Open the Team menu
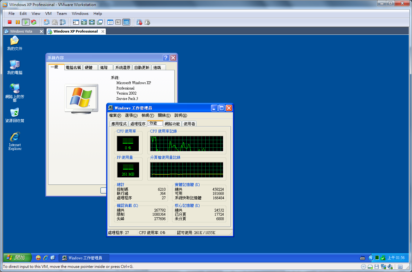The height and width of the screenshot is (272, 412). coord(61,14)
